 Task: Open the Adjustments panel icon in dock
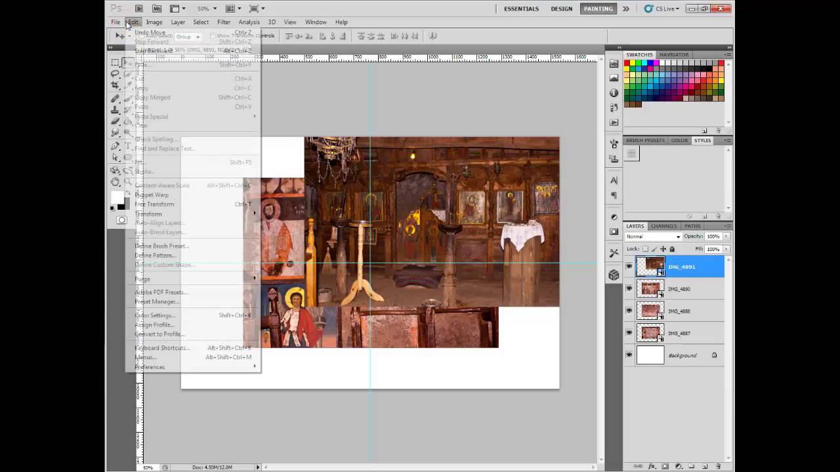coord(614,217)
